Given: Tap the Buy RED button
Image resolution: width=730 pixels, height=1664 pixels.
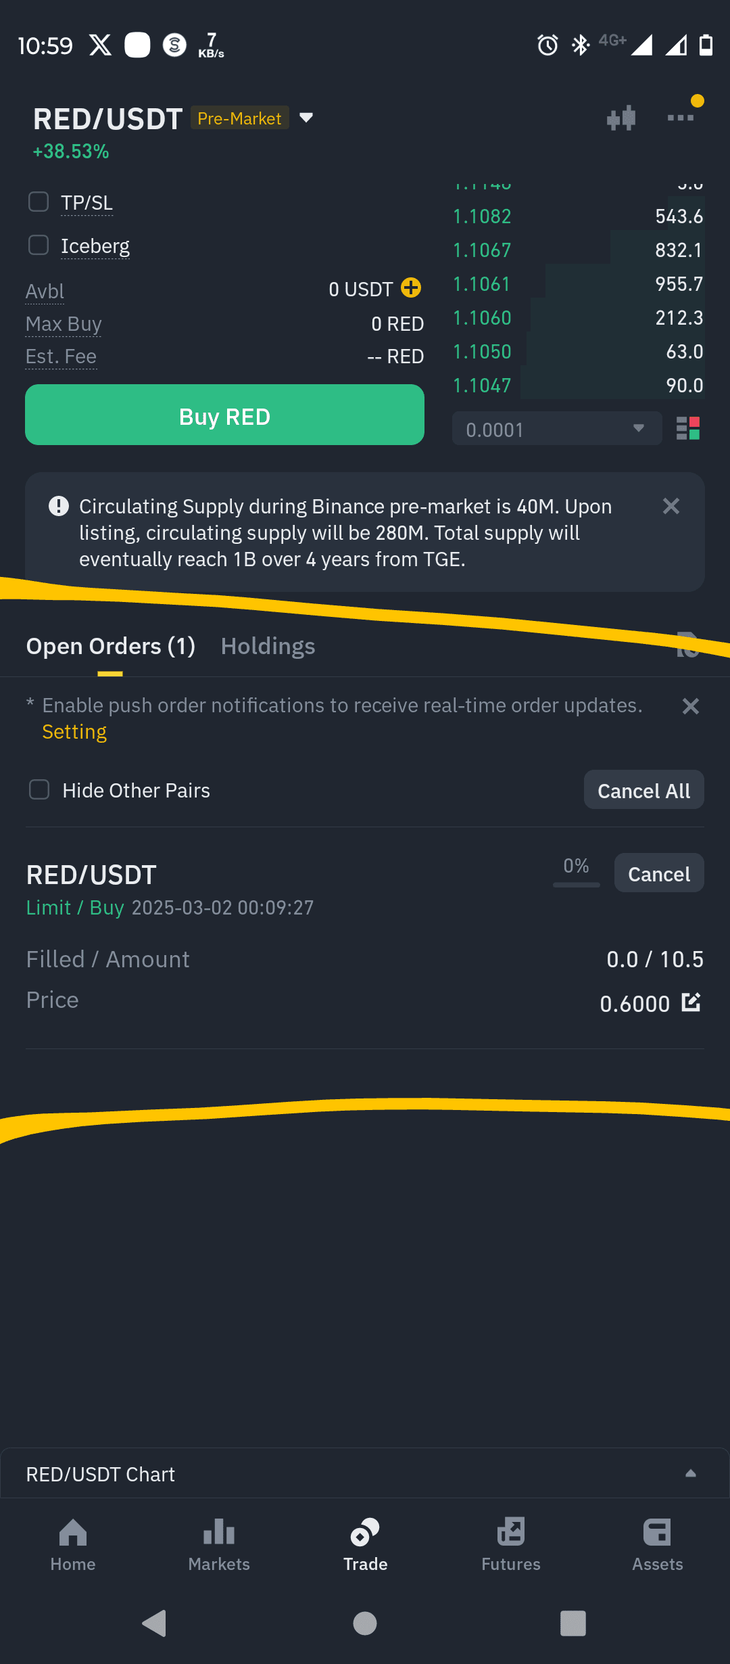Looking at the screenshot, I should pyautogui.click(x=224, y=415).
